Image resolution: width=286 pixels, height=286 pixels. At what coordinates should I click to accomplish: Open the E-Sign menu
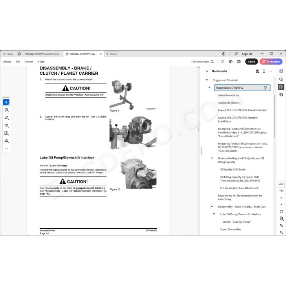coord(41,62)
